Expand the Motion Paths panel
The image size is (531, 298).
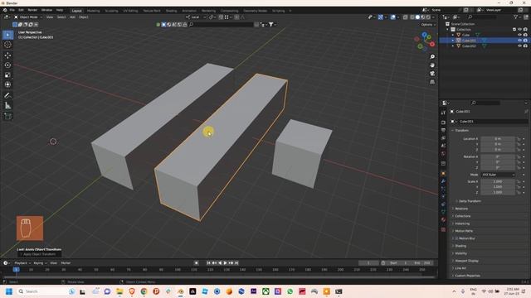[464, 231]
